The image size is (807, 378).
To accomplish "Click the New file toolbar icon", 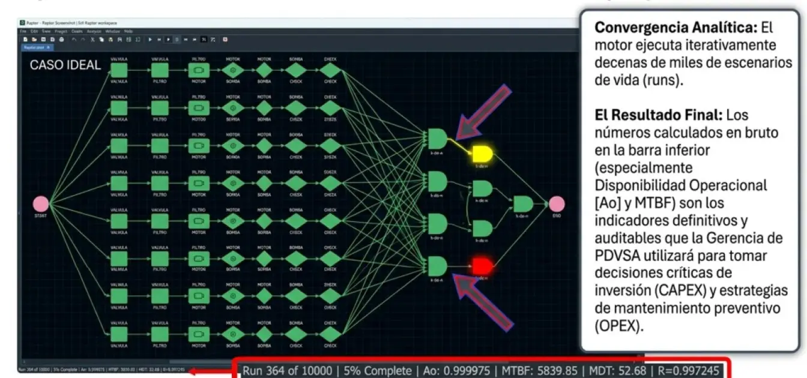I will coord(25,39).
